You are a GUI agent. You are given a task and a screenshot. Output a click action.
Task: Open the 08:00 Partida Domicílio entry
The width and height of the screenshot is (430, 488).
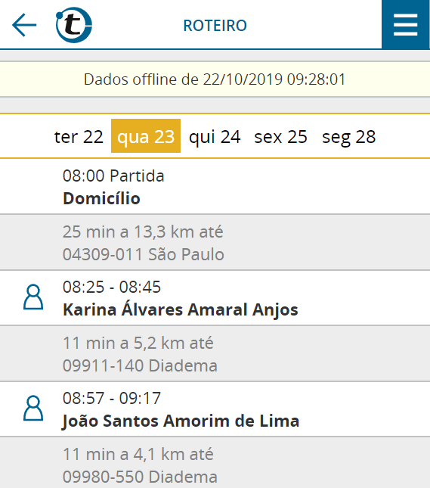click(215, 186)
